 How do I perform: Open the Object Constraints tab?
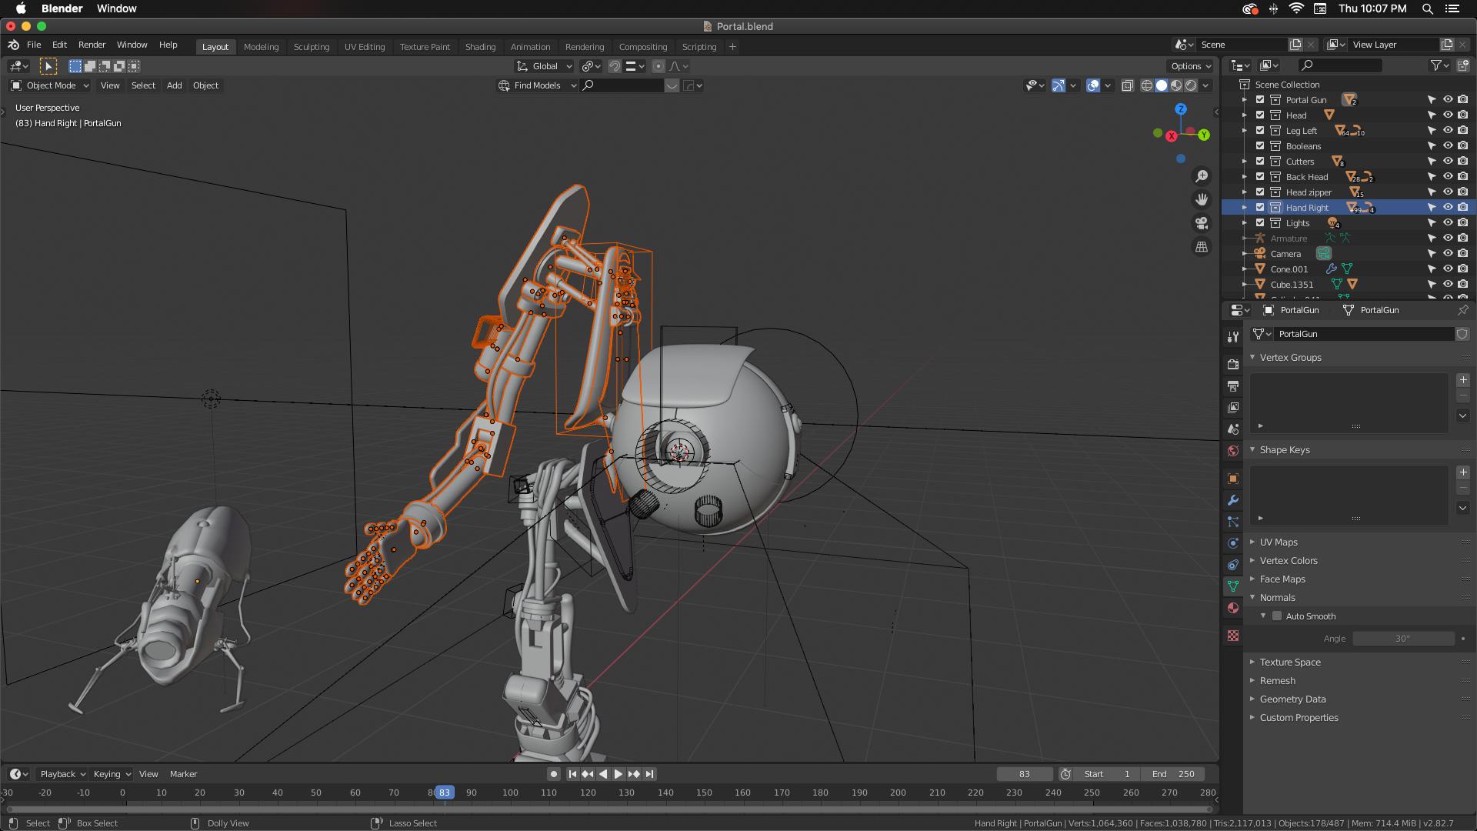[1233, 564]
